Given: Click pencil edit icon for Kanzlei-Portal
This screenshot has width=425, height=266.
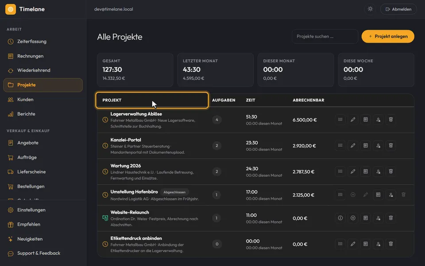Looking at the screenshot, I should [353, 145].
